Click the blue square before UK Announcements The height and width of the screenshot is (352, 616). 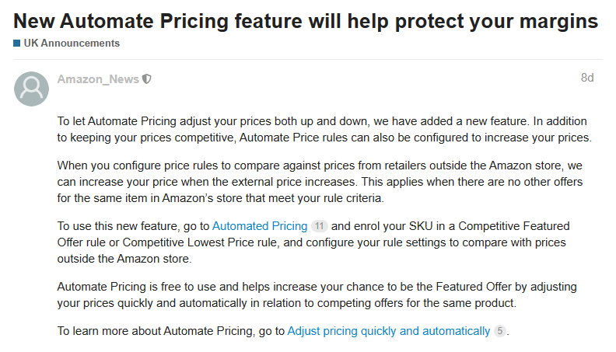[16, 44]
